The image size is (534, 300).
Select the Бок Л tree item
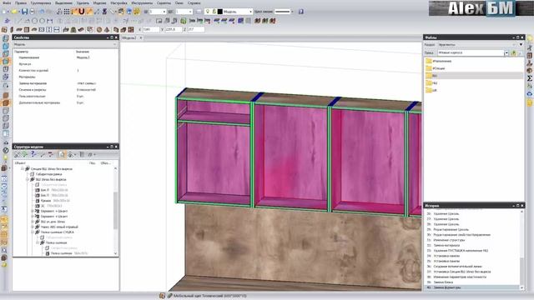click(x=44, y=190)
